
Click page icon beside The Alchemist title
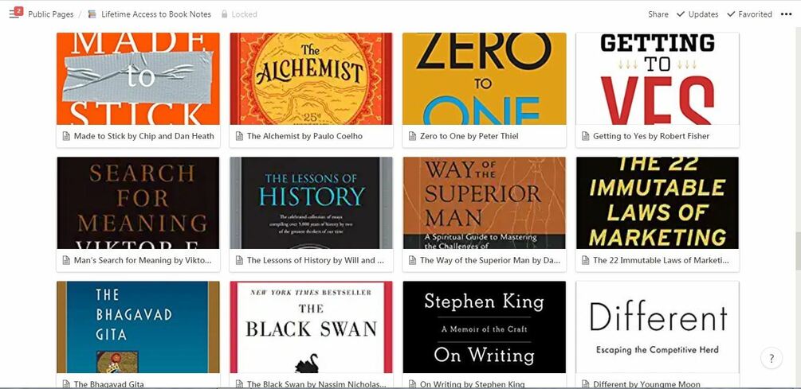[239, 136]
